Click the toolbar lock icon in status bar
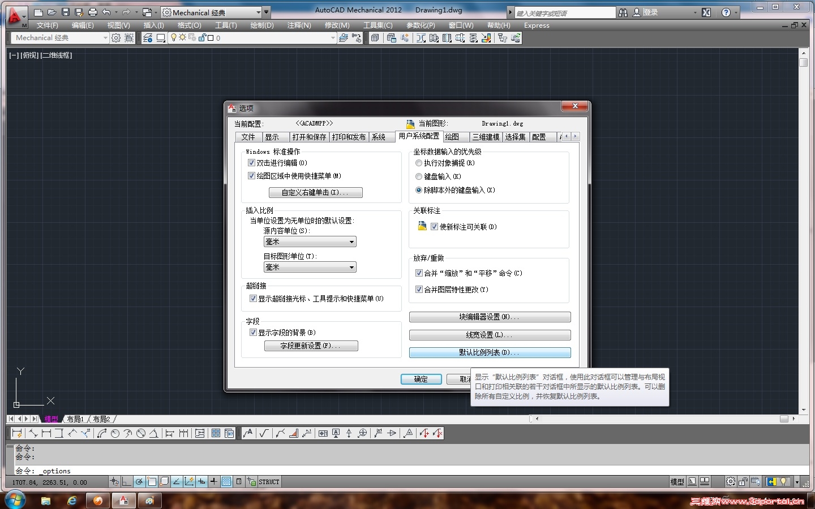815x509 pixels. (743, 482)
